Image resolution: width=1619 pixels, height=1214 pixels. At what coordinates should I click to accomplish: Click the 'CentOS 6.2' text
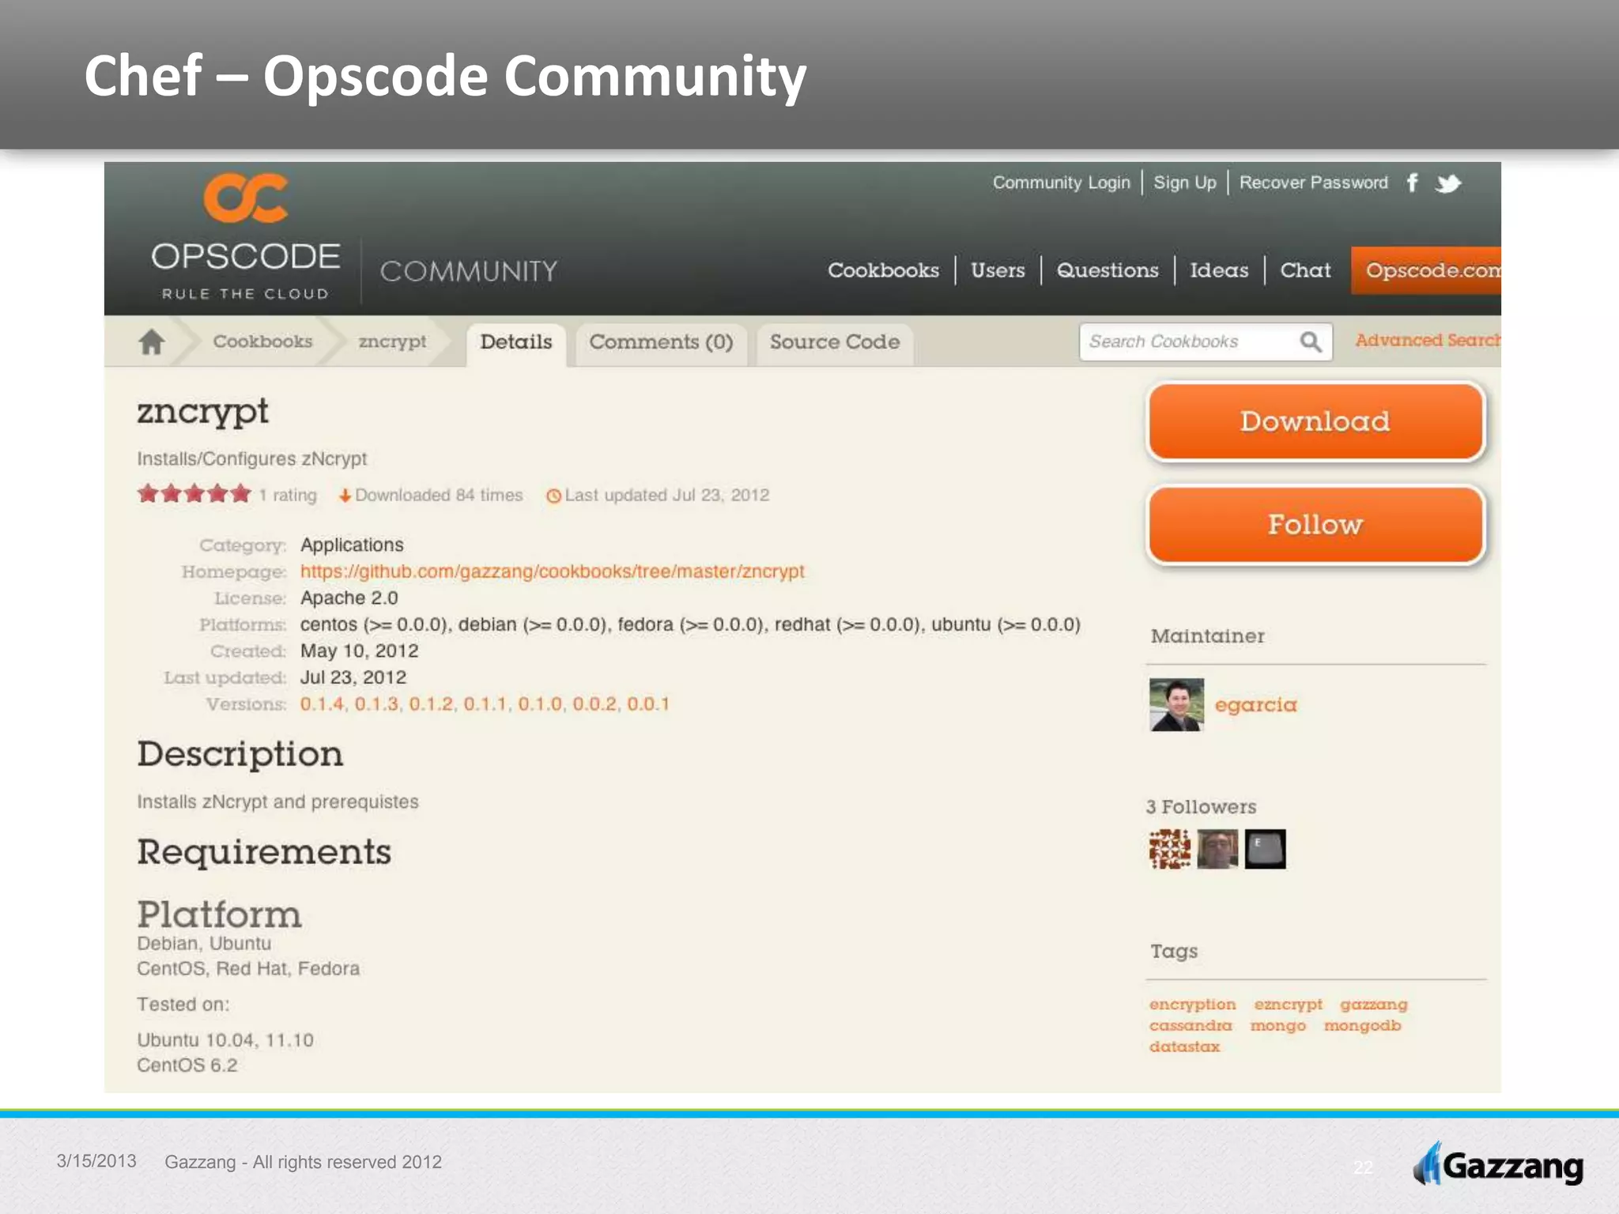(187, 1065)
